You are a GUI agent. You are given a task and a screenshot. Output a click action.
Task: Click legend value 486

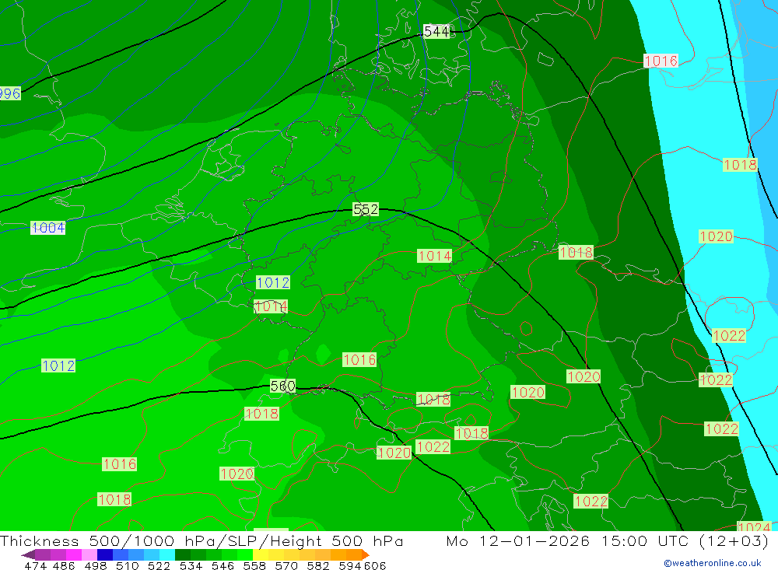tap(64, 565)
